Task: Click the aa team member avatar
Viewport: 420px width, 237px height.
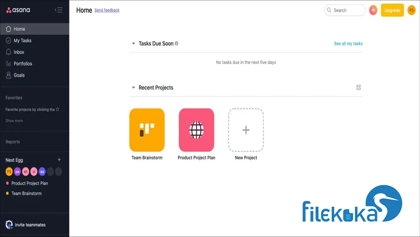Action: point(42,172)
